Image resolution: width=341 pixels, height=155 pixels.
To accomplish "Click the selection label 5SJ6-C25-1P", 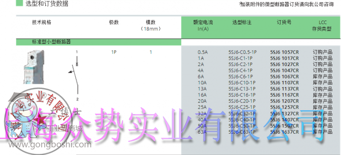I will (x=242, y=107).
